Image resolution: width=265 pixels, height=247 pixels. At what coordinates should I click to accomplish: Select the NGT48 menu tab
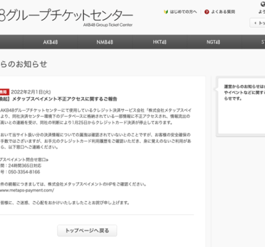214,42
